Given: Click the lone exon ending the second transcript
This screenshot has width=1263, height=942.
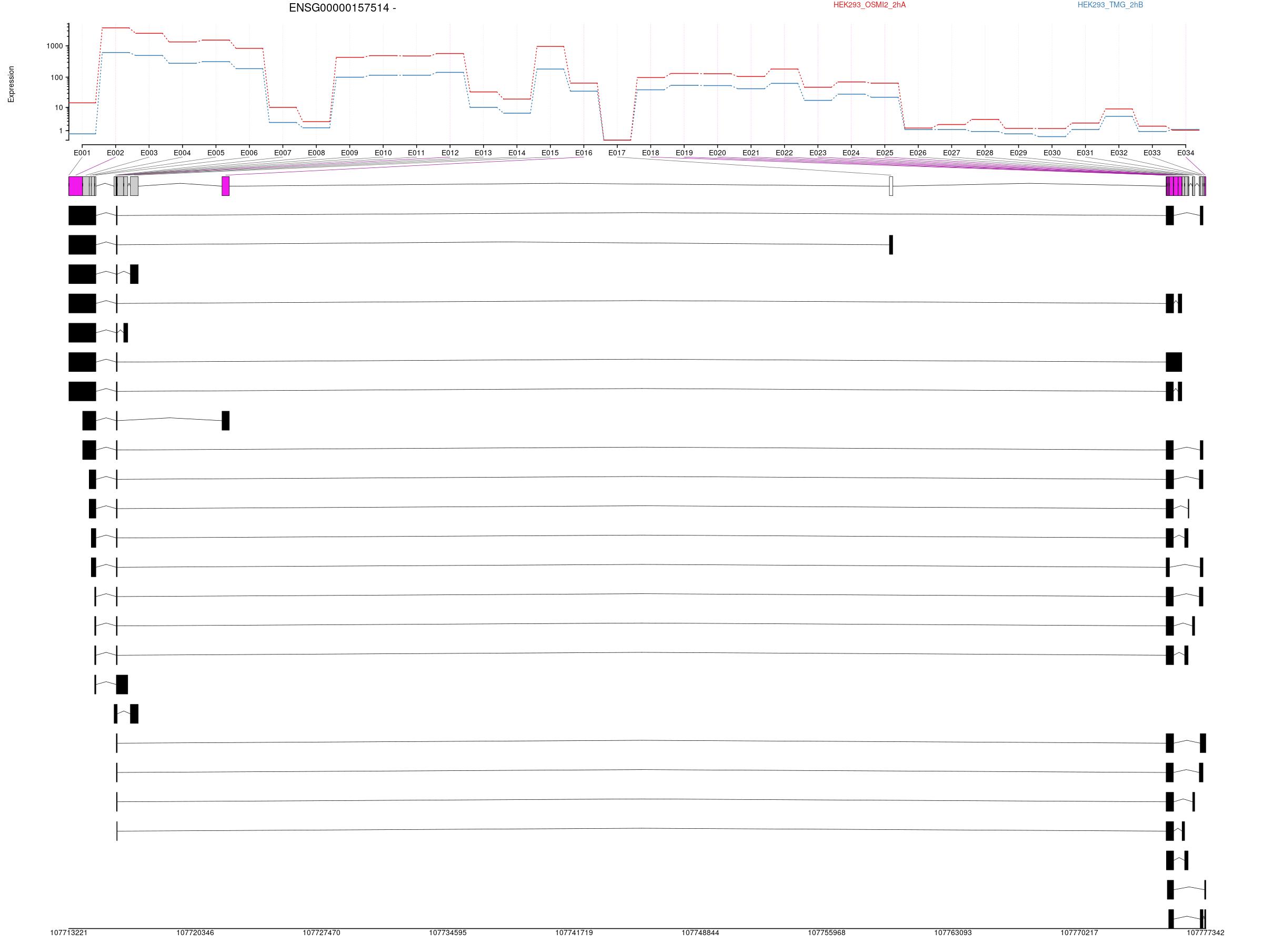Looking at the screenshot, I should 891,245.
